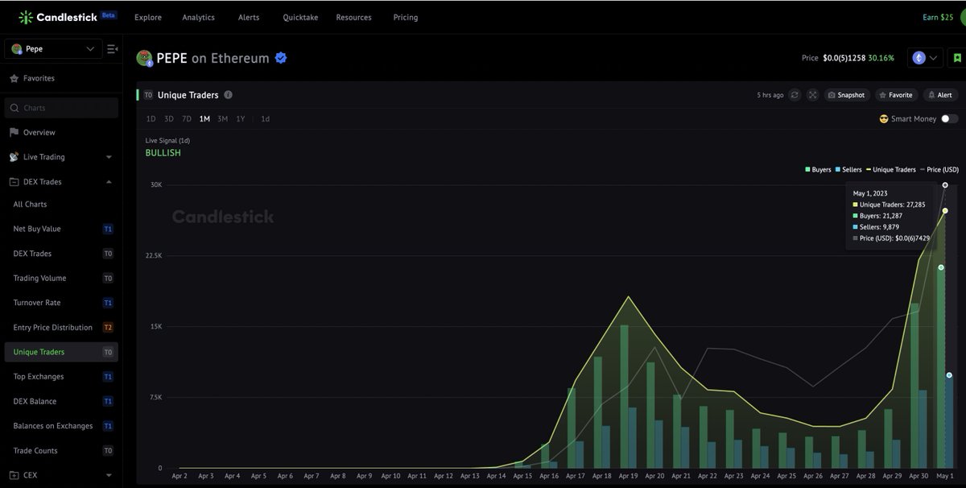Click the Smart Money sunglasses emoji
The height and width of the screenshot is (488, 966).
pos(884,118)
